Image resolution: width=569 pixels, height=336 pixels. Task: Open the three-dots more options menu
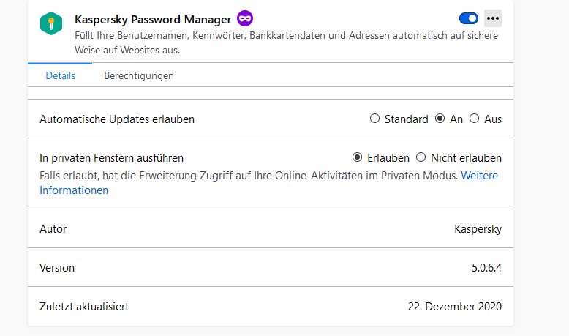coord(493,18)
